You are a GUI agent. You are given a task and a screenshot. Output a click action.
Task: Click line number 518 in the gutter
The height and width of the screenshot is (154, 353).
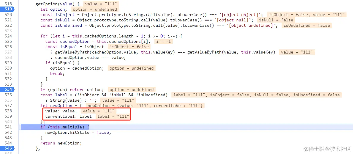8,4
